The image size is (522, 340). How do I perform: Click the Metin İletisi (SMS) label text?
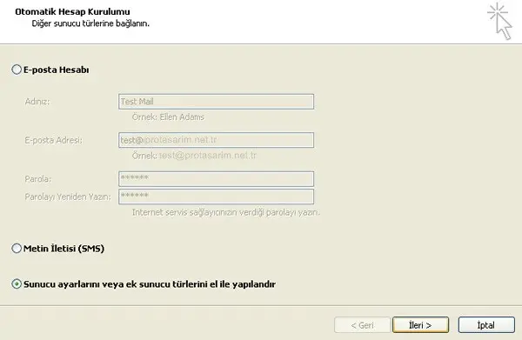[64, 249]
